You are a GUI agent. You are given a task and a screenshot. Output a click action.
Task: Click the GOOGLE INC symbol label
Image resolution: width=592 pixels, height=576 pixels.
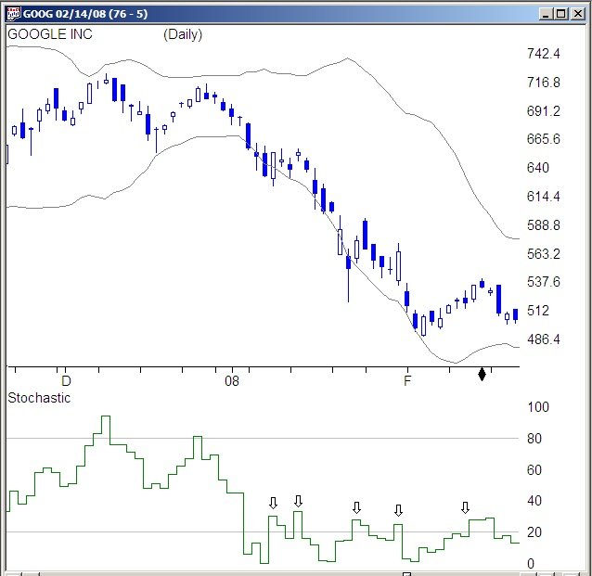click(x=50, y=34)
